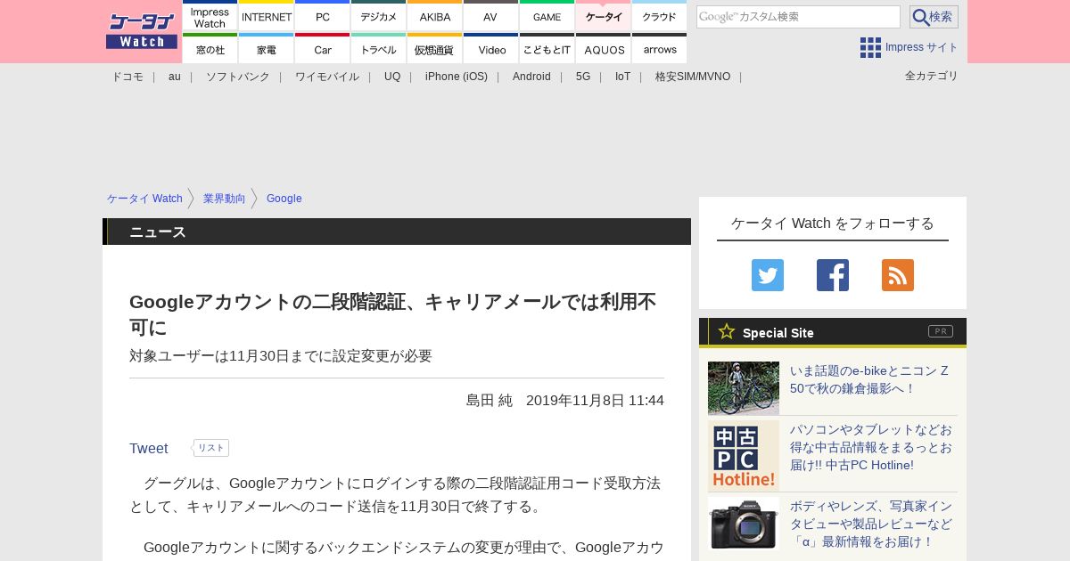Image resolution: width=1070 pixels, height=561 pixels.
Task: Open the UQ category link
Action: point(392,77)
